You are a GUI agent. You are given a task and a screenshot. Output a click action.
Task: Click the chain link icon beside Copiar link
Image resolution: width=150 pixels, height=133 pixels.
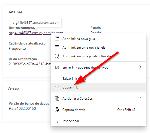point(57,87)
